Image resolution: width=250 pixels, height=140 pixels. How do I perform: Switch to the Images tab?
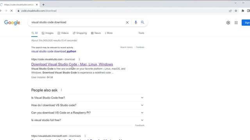tap(48, 33)
